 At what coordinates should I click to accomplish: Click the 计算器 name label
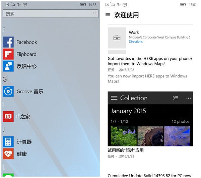click(x=24, y=142)
